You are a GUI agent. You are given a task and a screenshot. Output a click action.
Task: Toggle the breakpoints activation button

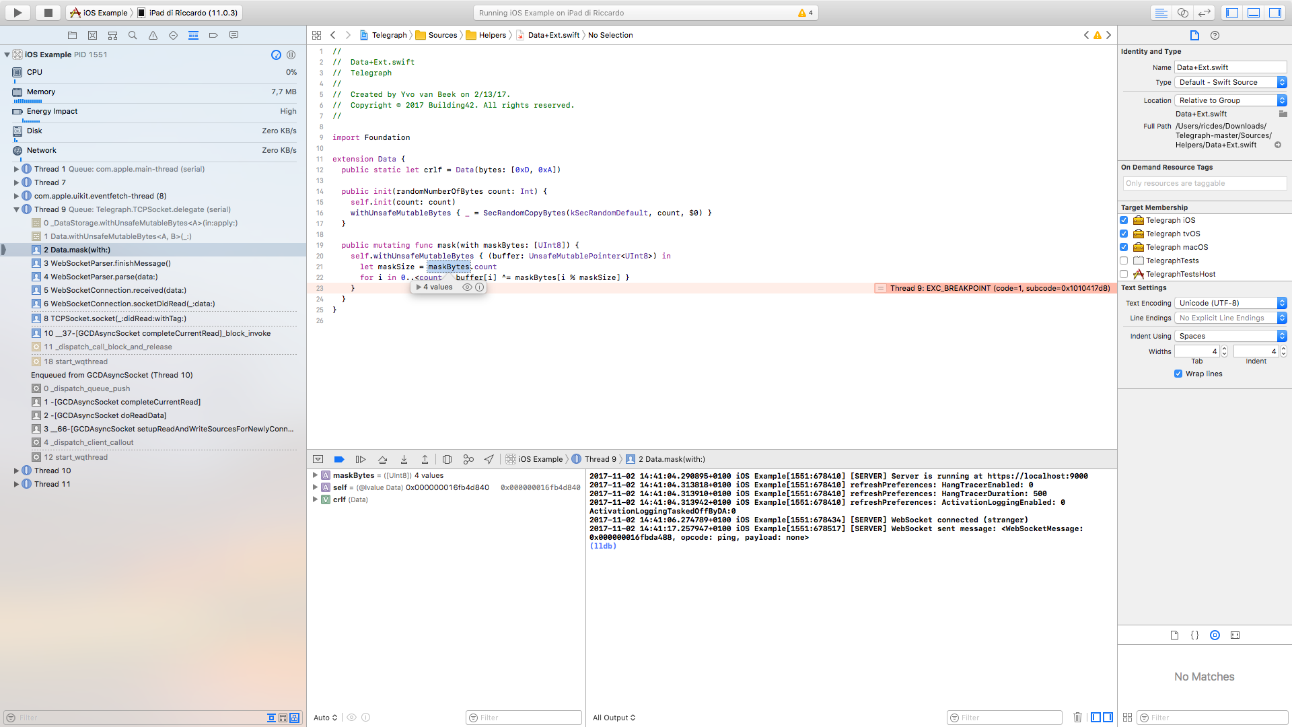click(339, 459)
